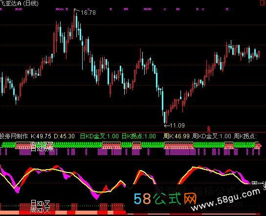Image resolution: width=266 pixels, height=216 pixels.
Task: Open the www.58gu.com watermark link
Action: tap(226, 199)
